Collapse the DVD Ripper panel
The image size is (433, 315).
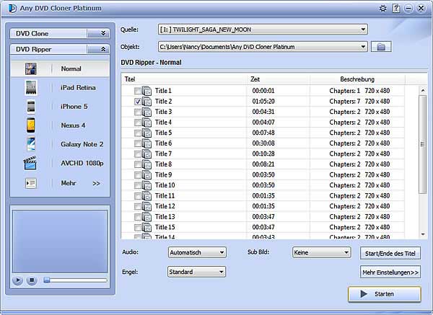coord(102,49)
